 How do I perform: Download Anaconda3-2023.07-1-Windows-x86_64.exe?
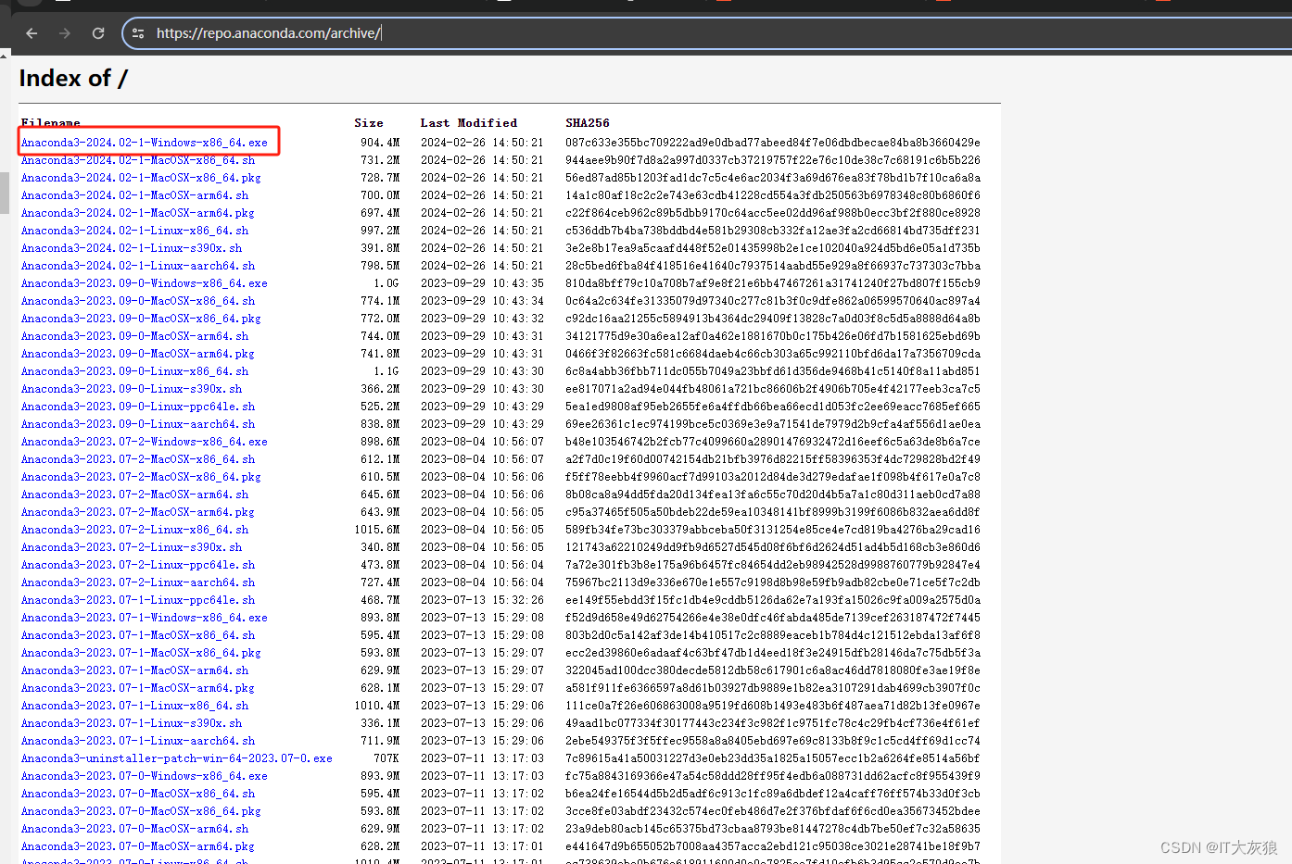pos(145,618)
